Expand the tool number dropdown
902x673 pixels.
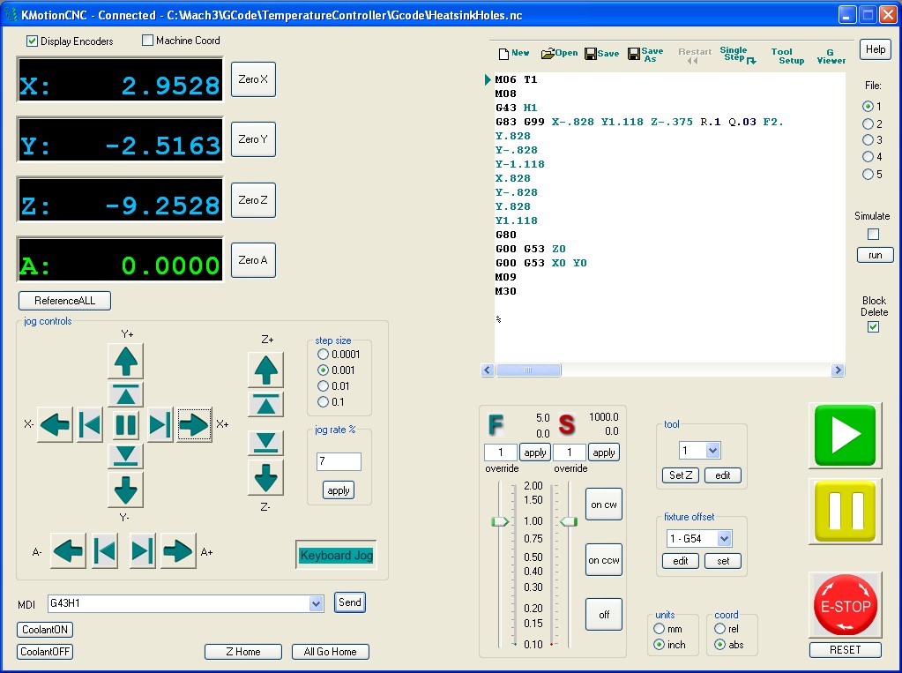(x=712, y=451)
